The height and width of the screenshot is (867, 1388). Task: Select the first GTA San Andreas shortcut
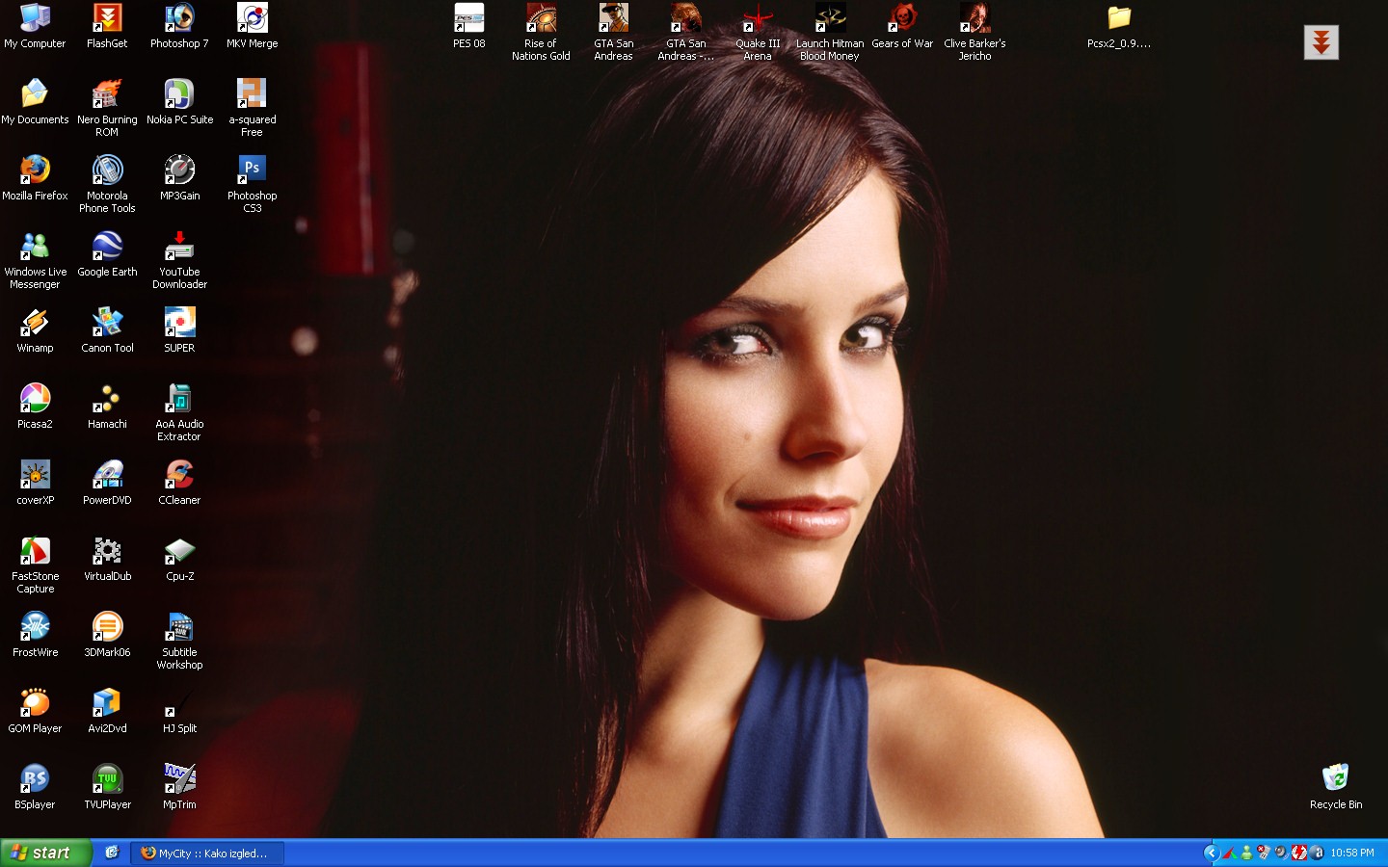[614, 33]
